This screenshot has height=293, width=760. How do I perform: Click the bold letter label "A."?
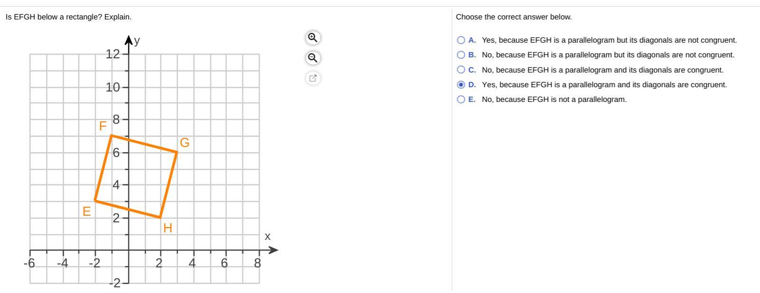(x=472, y=40)
